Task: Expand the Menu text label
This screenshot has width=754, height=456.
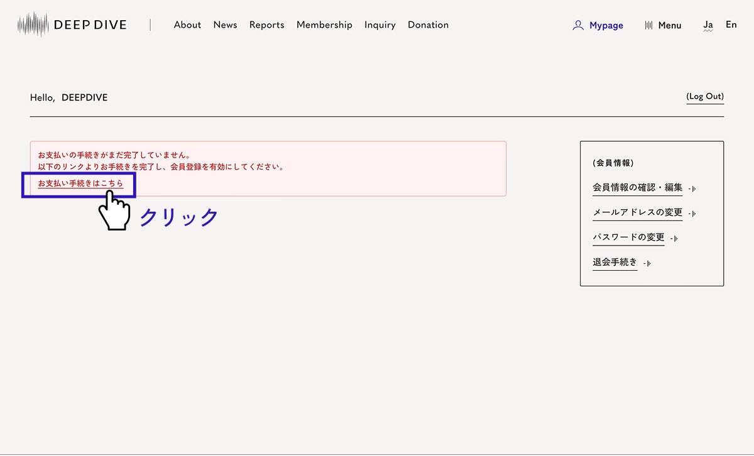Action: (670, 25)
